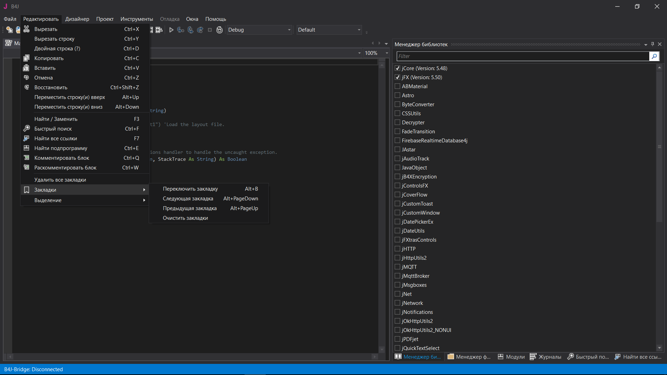
Task: Expand the 100% zoom dropdown
Action: tap(387, 53)
